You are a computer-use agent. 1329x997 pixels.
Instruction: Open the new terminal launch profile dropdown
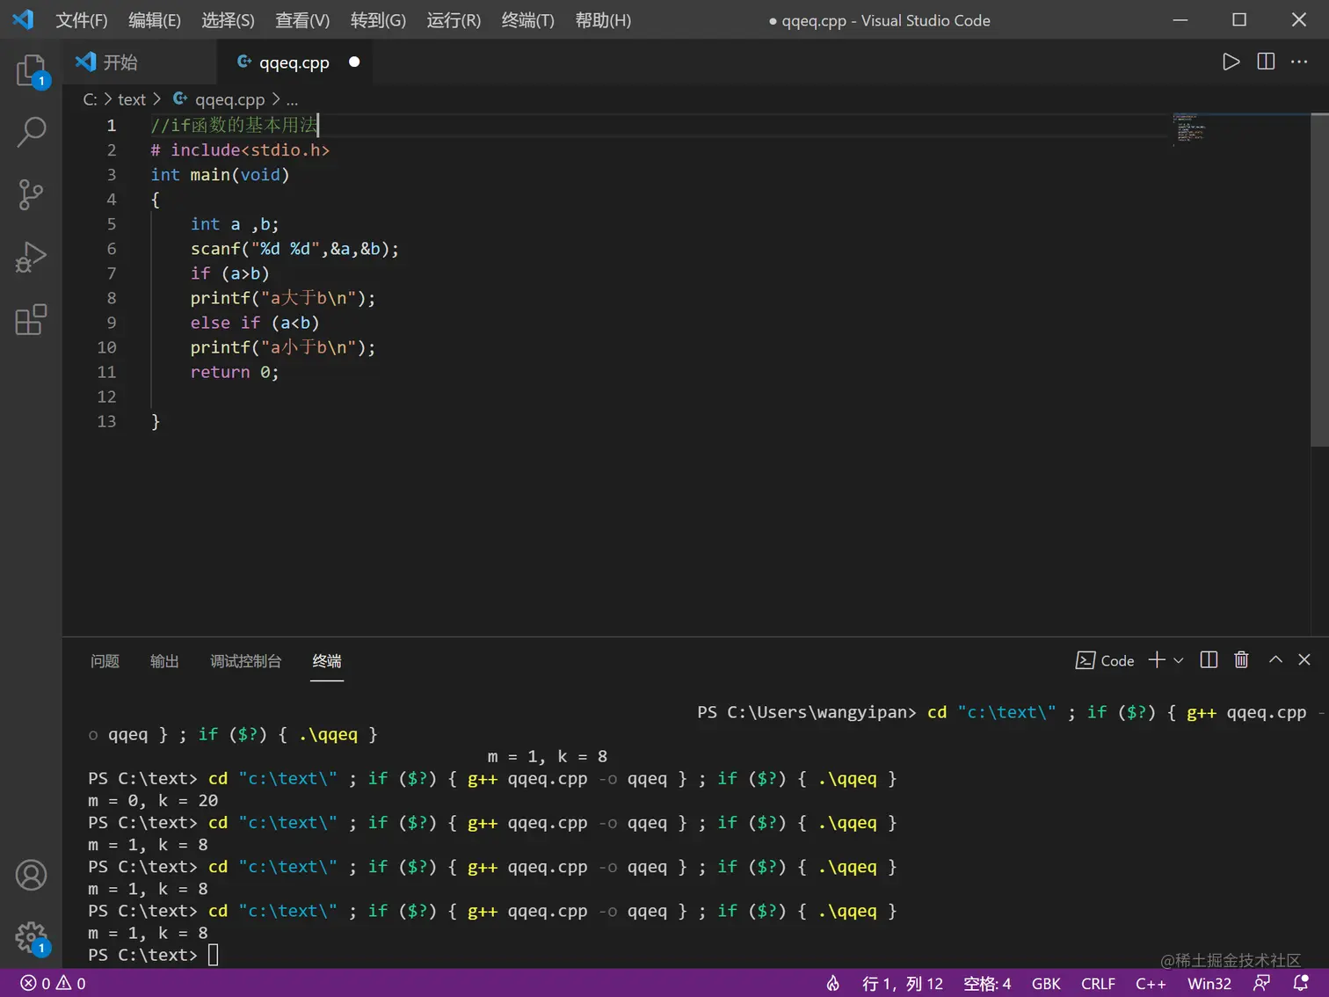click(x=1179, y=660)
